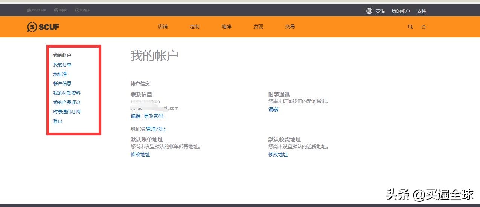
Task: Click the 帐户信息 section heading
Action: (x=140, y=84)
